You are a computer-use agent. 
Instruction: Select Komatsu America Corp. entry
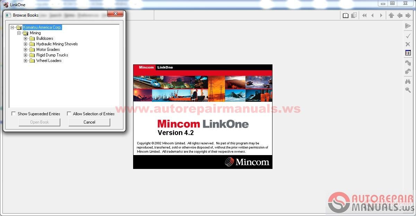point(42,27)
